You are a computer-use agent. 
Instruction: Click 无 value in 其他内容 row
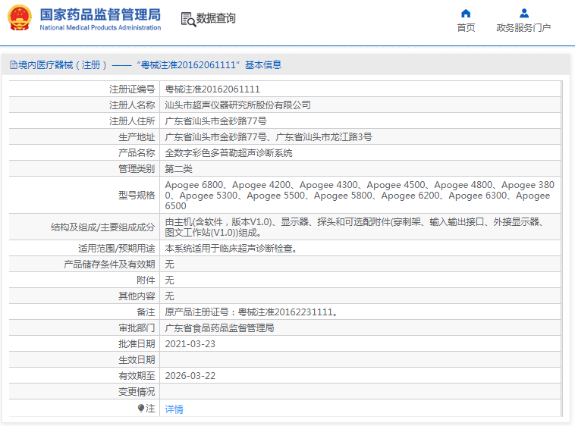click(169, 296)
